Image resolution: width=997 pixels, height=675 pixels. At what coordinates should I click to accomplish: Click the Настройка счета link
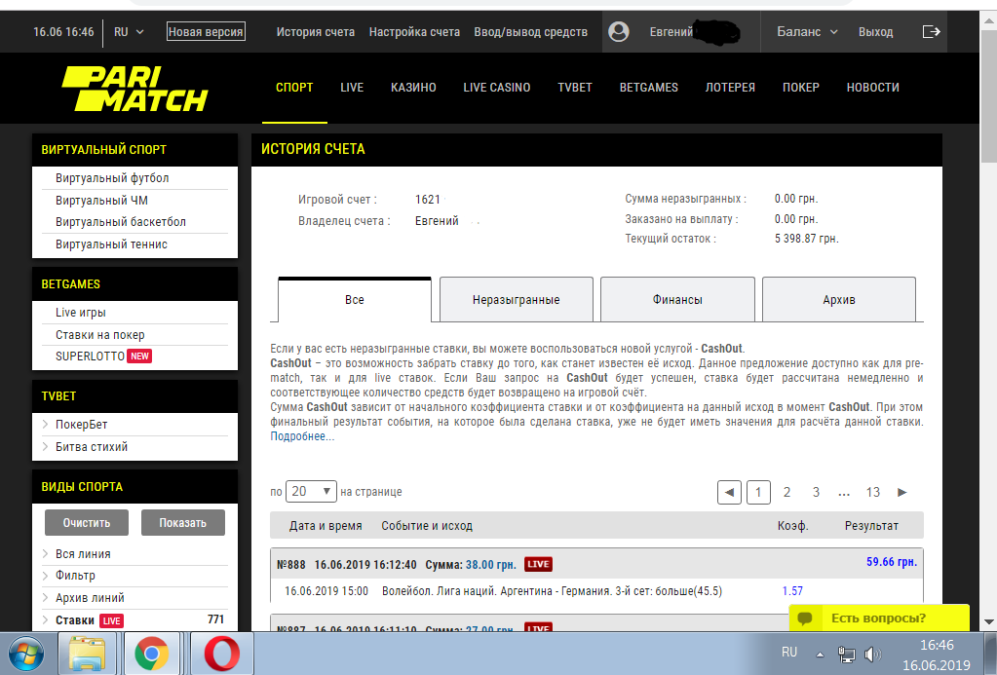pyautogui.click(x=414, y=31)
